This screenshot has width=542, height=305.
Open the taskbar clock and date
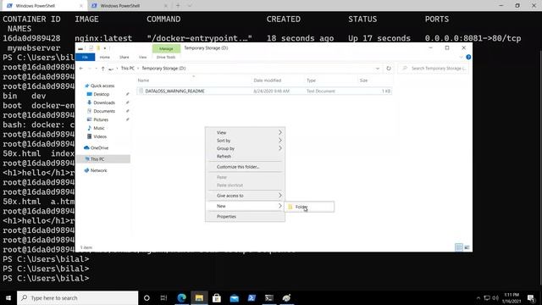point(512,297)
